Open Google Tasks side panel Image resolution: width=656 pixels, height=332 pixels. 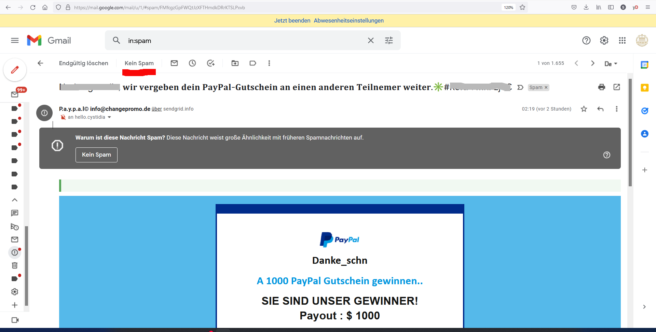click(645, 111)
